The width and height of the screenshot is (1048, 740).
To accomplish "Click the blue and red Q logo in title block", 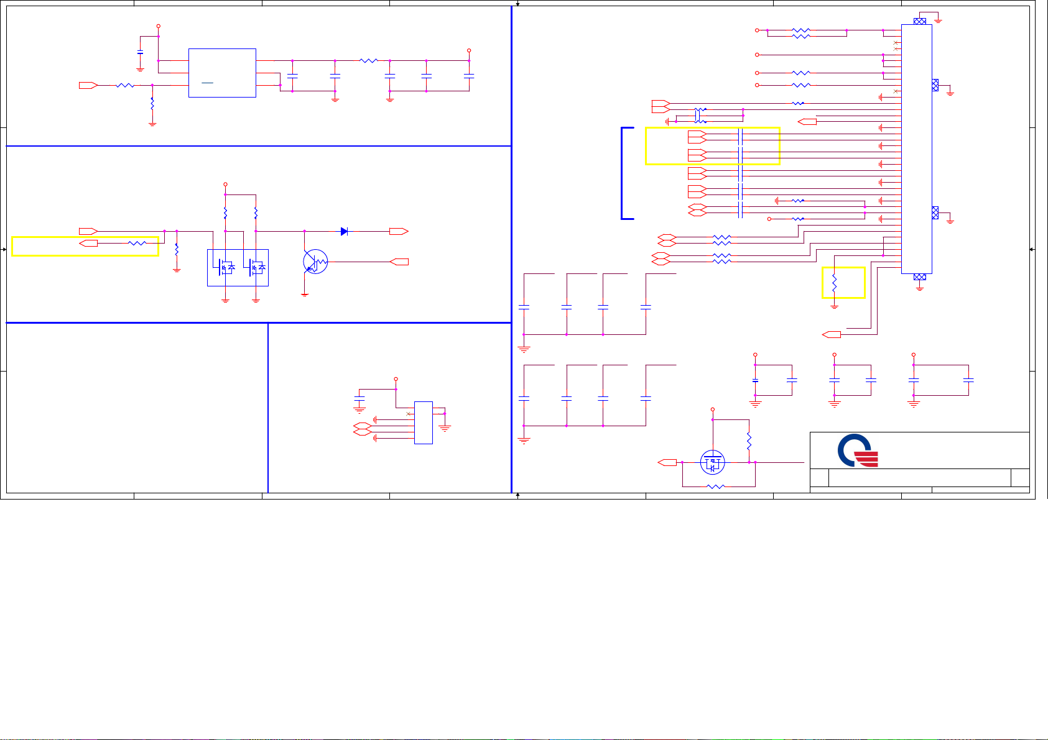I will (x=858, y=451).
